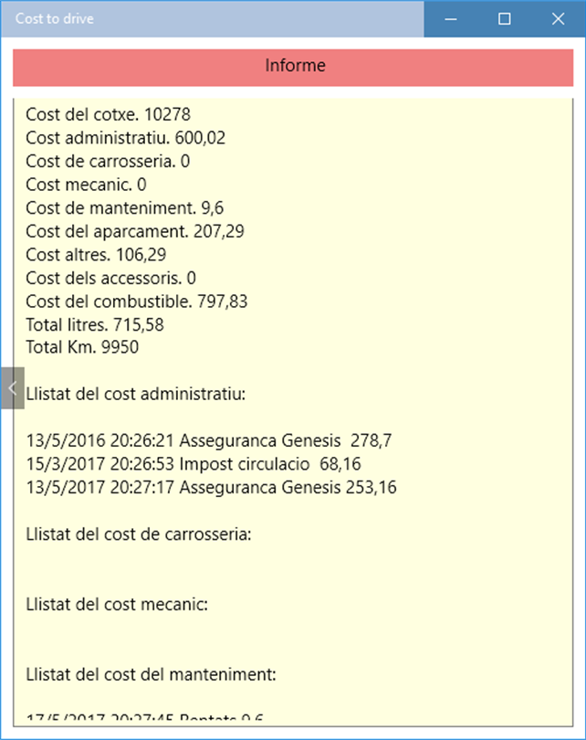The height and width of the screenshot is (740, 586).
Task: Click the Cost to drive title bar text
Action: [55, 18]
